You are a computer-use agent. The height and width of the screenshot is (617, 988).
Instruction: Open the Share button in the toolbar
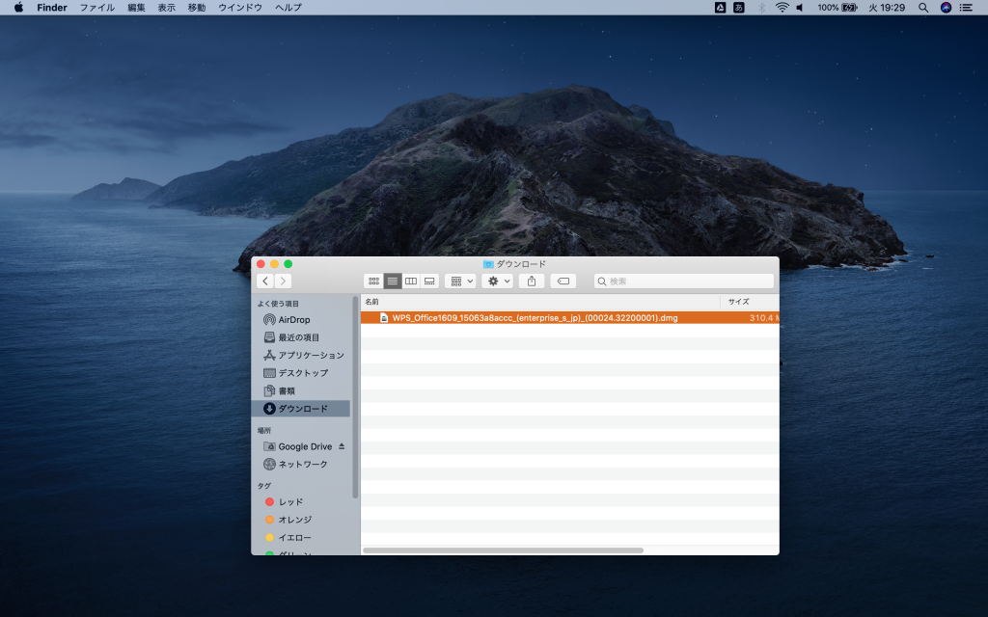tap(532, 281)
